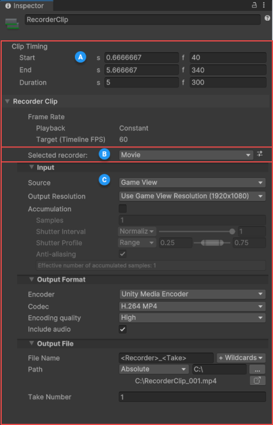Image resolution: width=273 pixels, height=425 pixels.
Task: Click the RecorderClip asset icon
Action: (x=12, y=23)
